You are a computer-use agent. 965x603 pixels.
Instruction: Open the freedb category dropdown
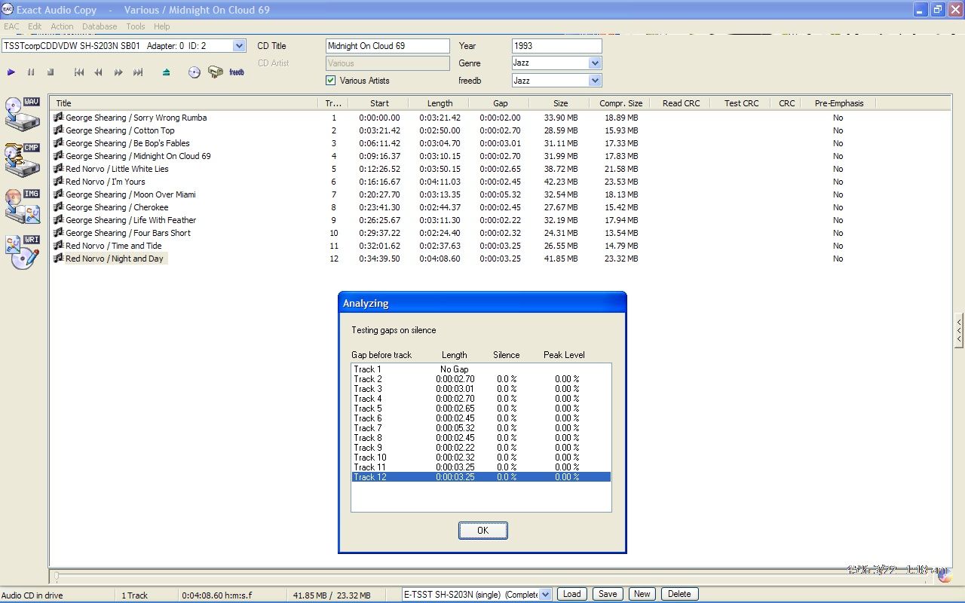coord(595,81)
